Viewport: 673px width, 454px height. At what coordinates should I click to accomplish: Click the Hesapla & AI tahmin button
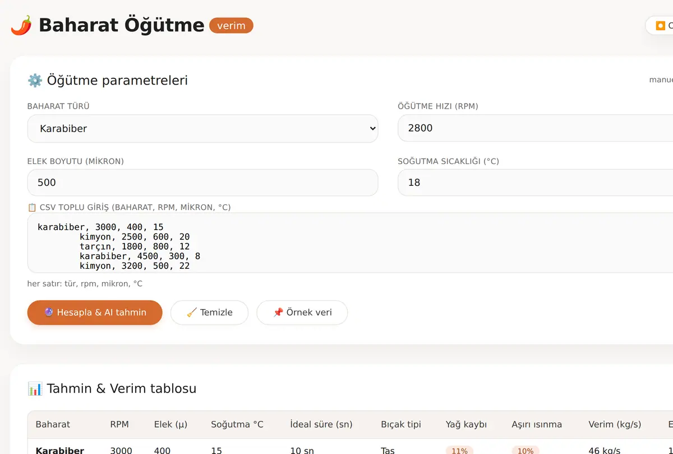click(x=95, y=312)
